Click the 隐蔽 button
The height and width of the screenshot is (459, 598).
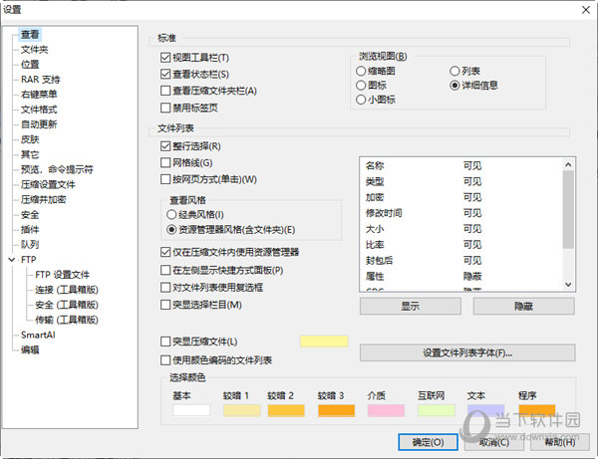524,307
